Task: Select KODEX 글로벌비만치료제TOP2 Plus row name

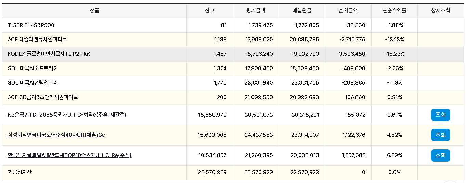Action: coord(49,54)
